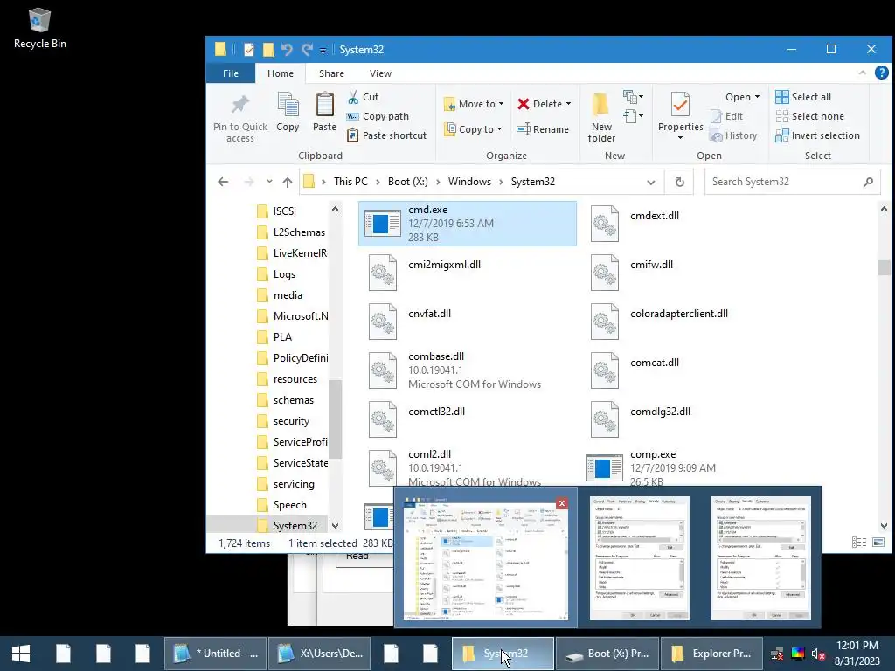Click Edit in the Open group
This screenshot has width=895, height=671.
click(726, 116)
